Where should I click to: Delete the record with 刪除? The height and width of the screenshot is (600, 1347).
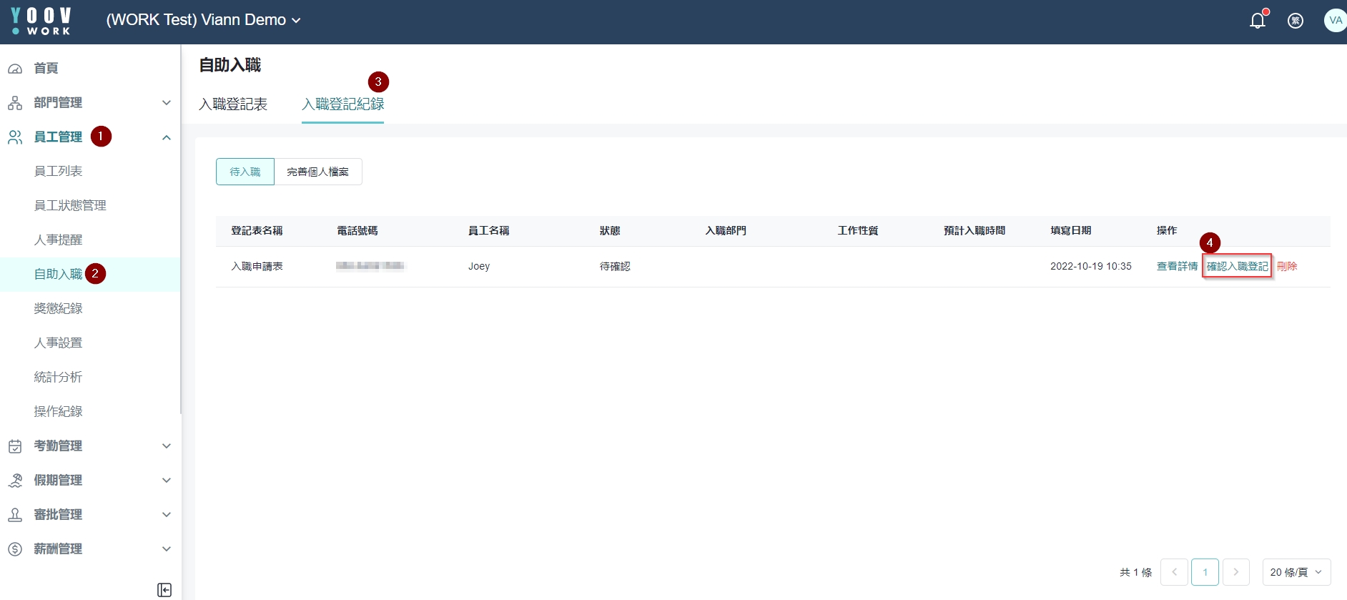[1287, 266]
